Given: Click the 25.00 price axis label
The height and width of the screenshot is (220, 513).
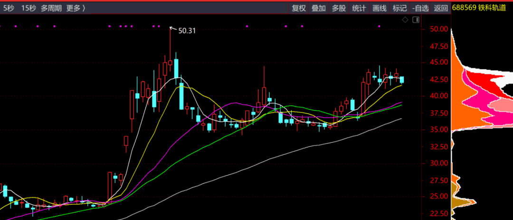Looking at the screenshot, I should pyautogui.click(x=439, y=196).
